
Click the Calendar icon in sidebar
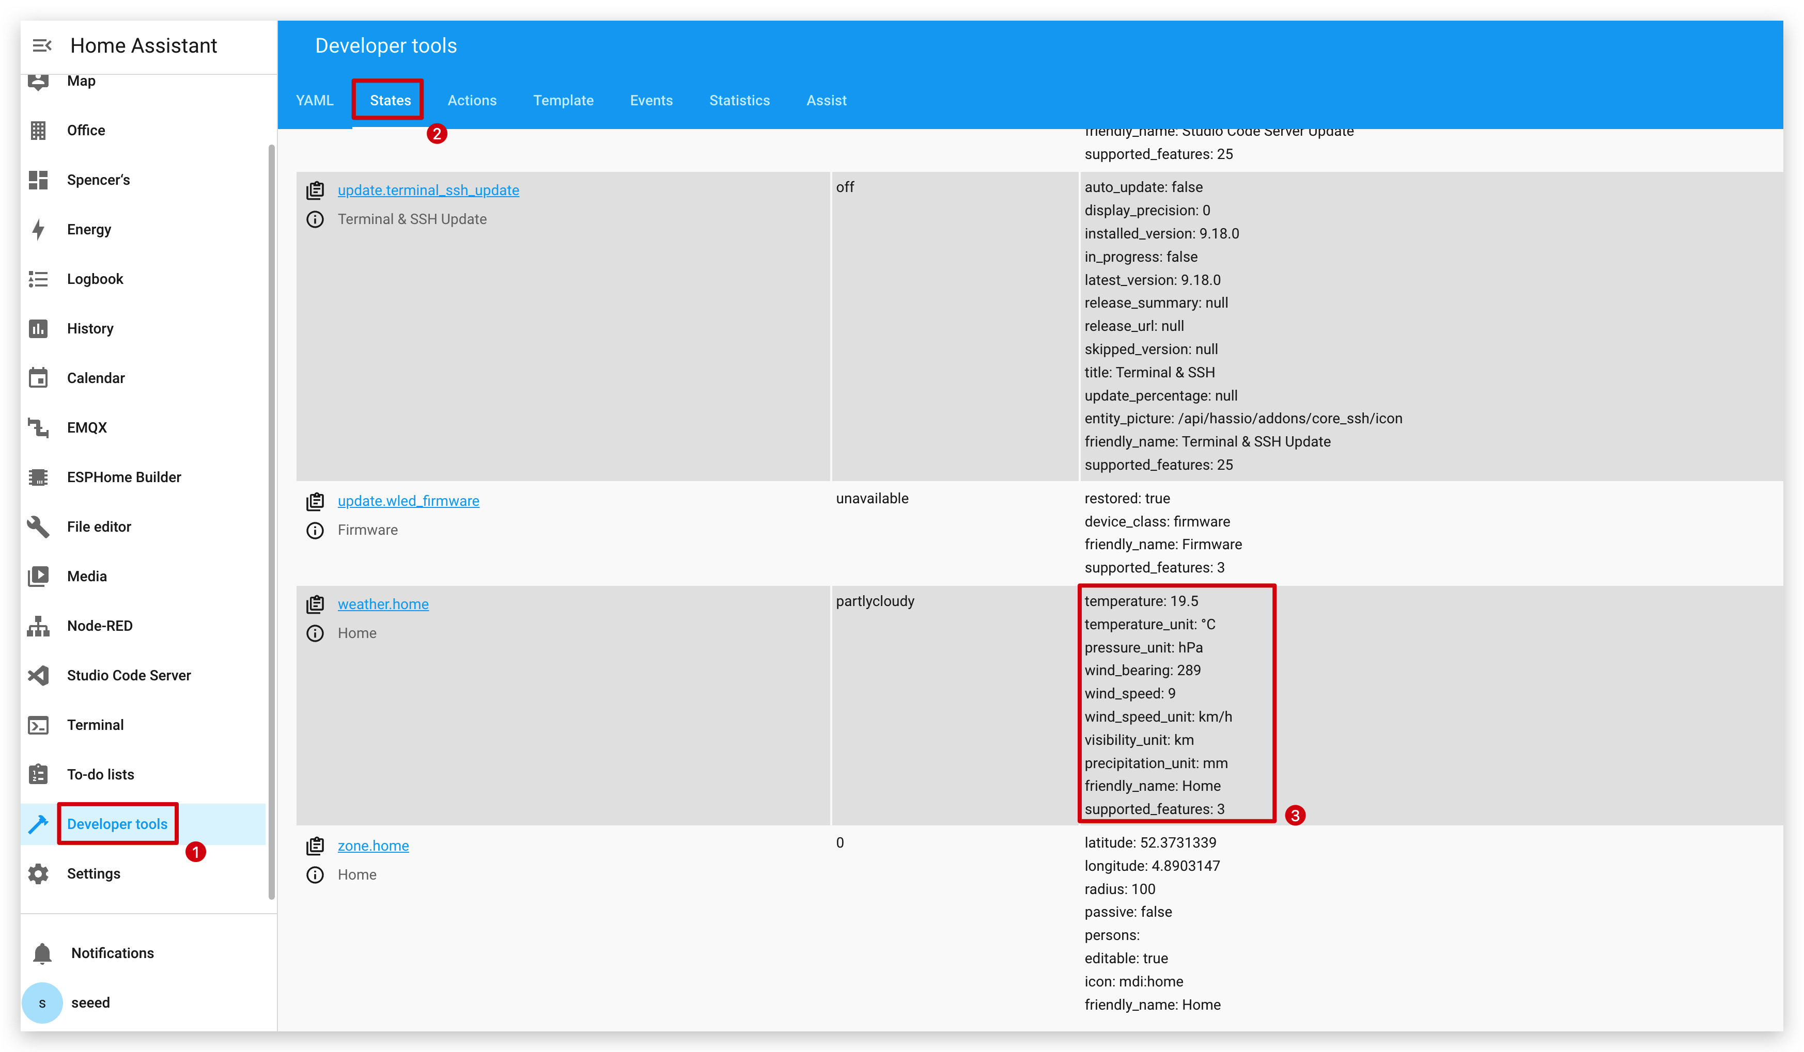coord(38,378)
